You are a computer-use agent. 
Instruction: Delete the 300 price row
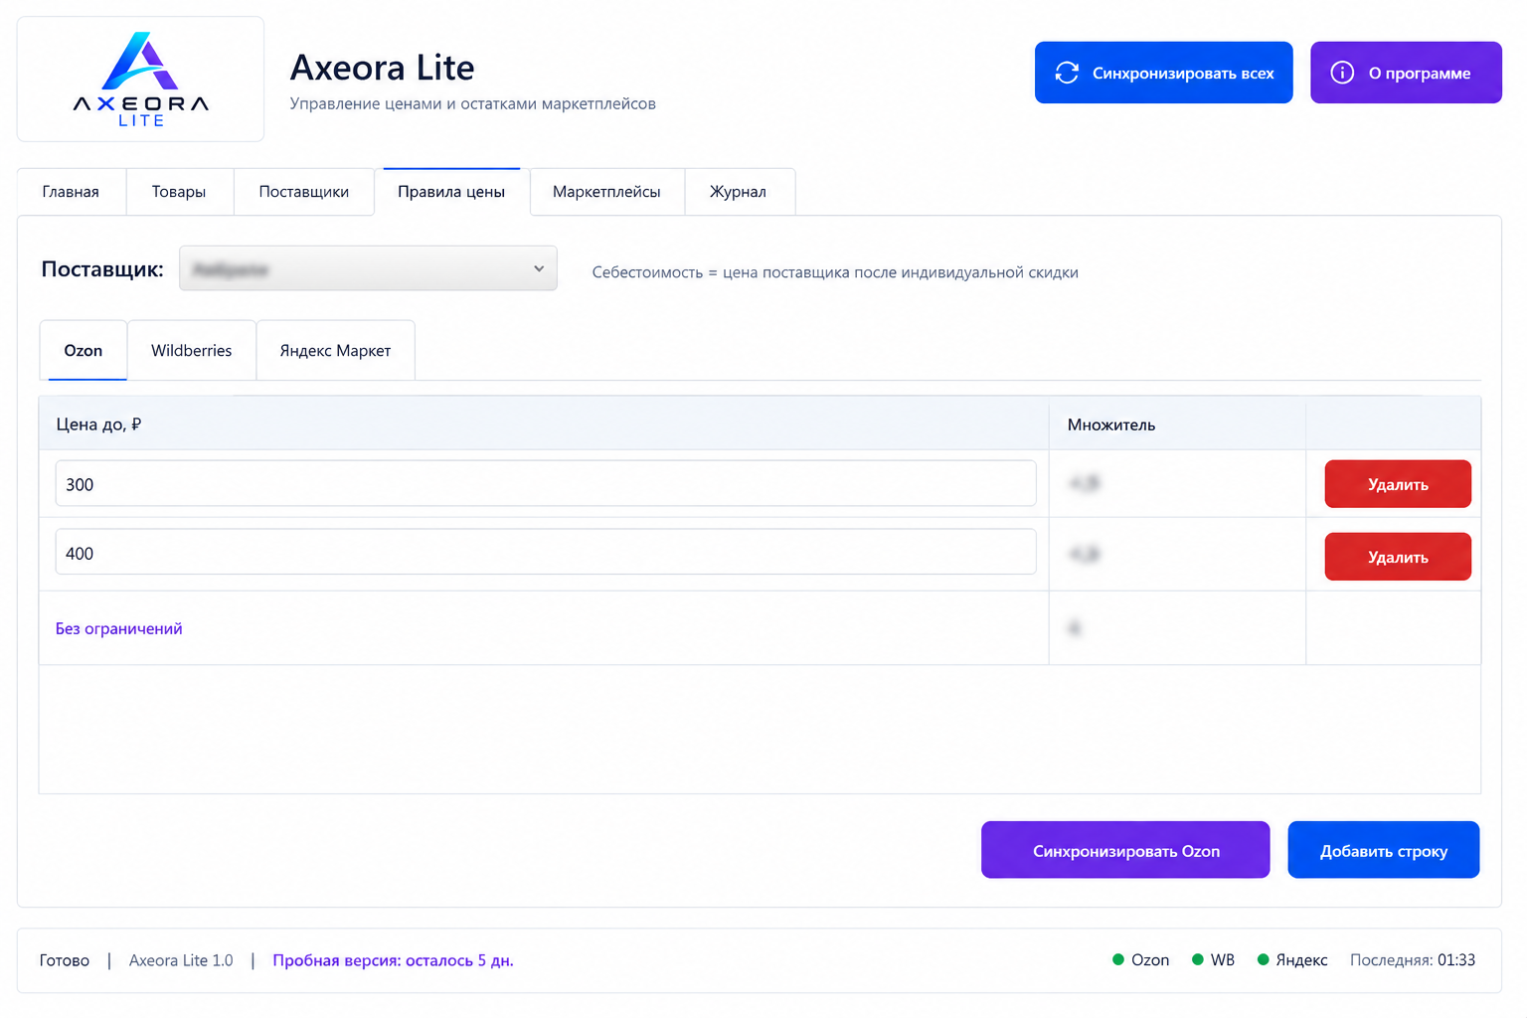[x=1398, y=484]
